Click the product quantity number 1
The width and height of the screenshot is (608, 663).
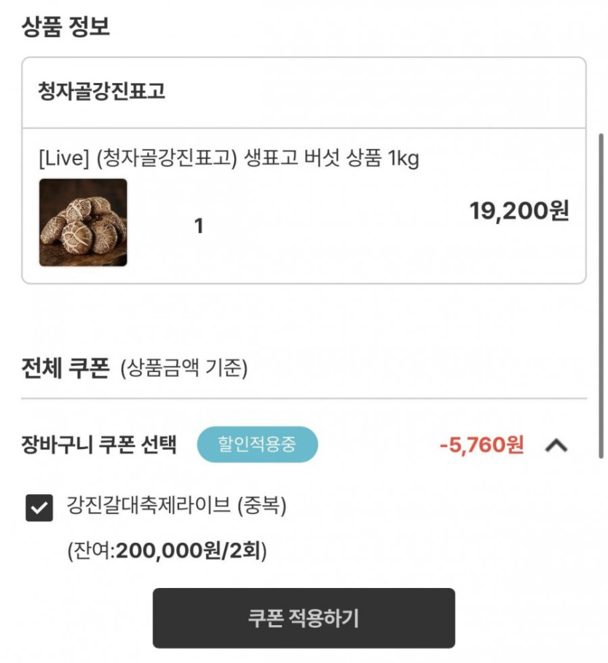click(x=198, y=227)
